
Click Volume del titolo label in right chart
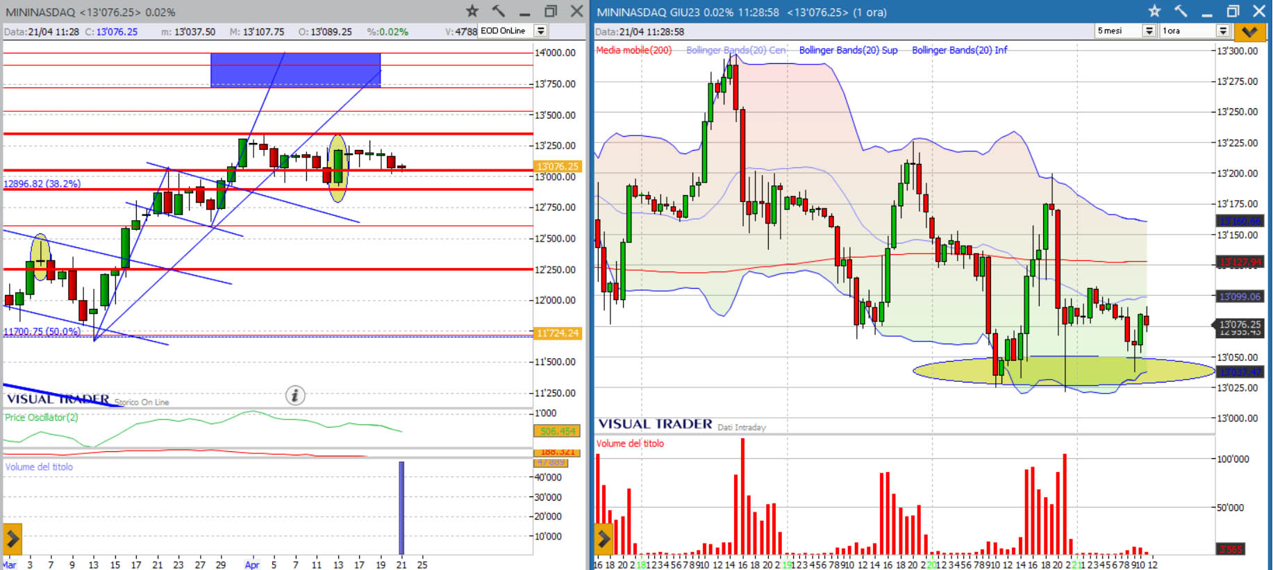630,443
